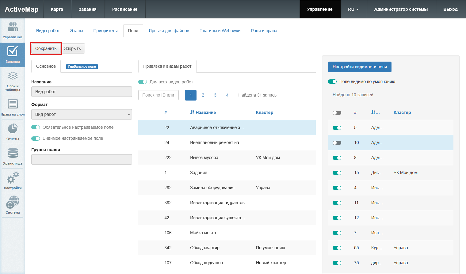Toggle Поле видимо по умолчанию switch
Image resolution: width=466 pixels, height=274 pixels.
click(x=332, y=82)
